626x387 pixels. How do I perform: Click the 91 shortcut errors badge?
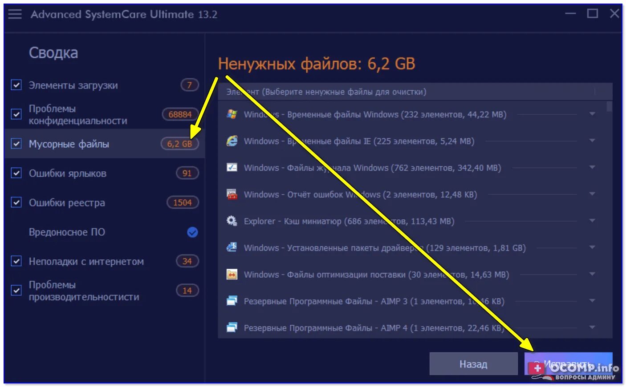click(187, 173)
